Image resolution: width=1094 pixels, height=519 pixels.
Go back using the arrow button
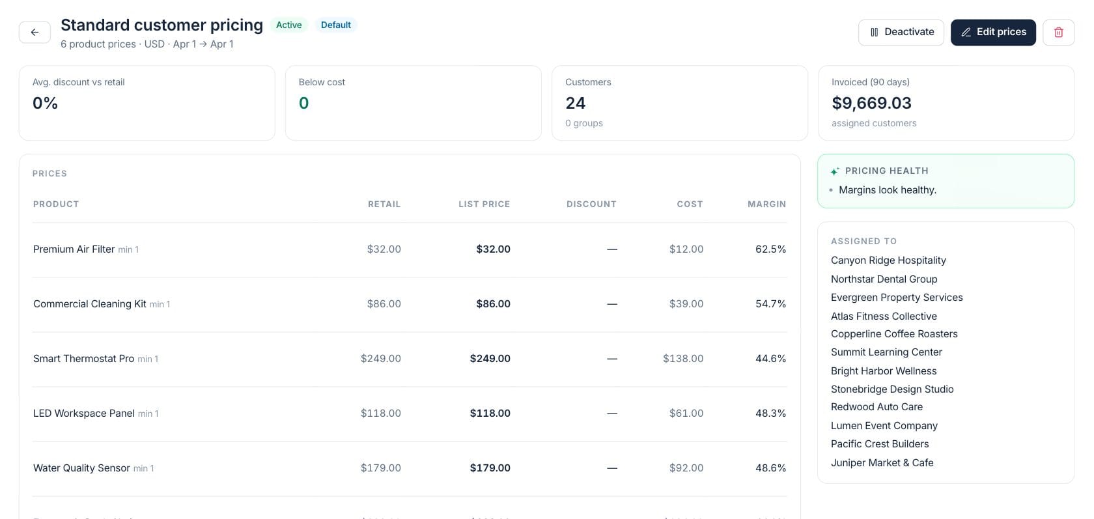click(x=35, y=32)
